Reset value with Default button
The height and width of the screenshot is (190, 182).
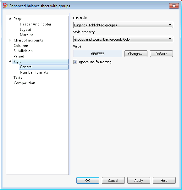click(x=161, y=54)
